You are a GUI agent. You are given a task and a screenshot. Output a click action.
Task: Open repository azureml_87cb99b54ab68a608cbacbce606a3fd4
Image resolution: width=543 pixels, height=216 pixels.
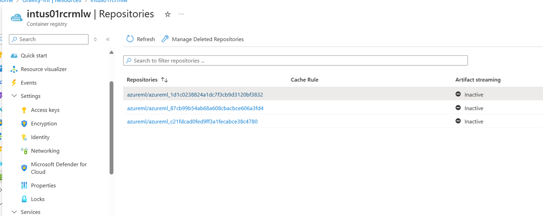(x=195, y=108)
